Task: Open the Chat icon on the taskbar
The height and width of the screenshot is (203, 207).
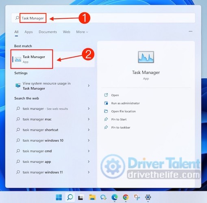Action: tap(103, 197)
